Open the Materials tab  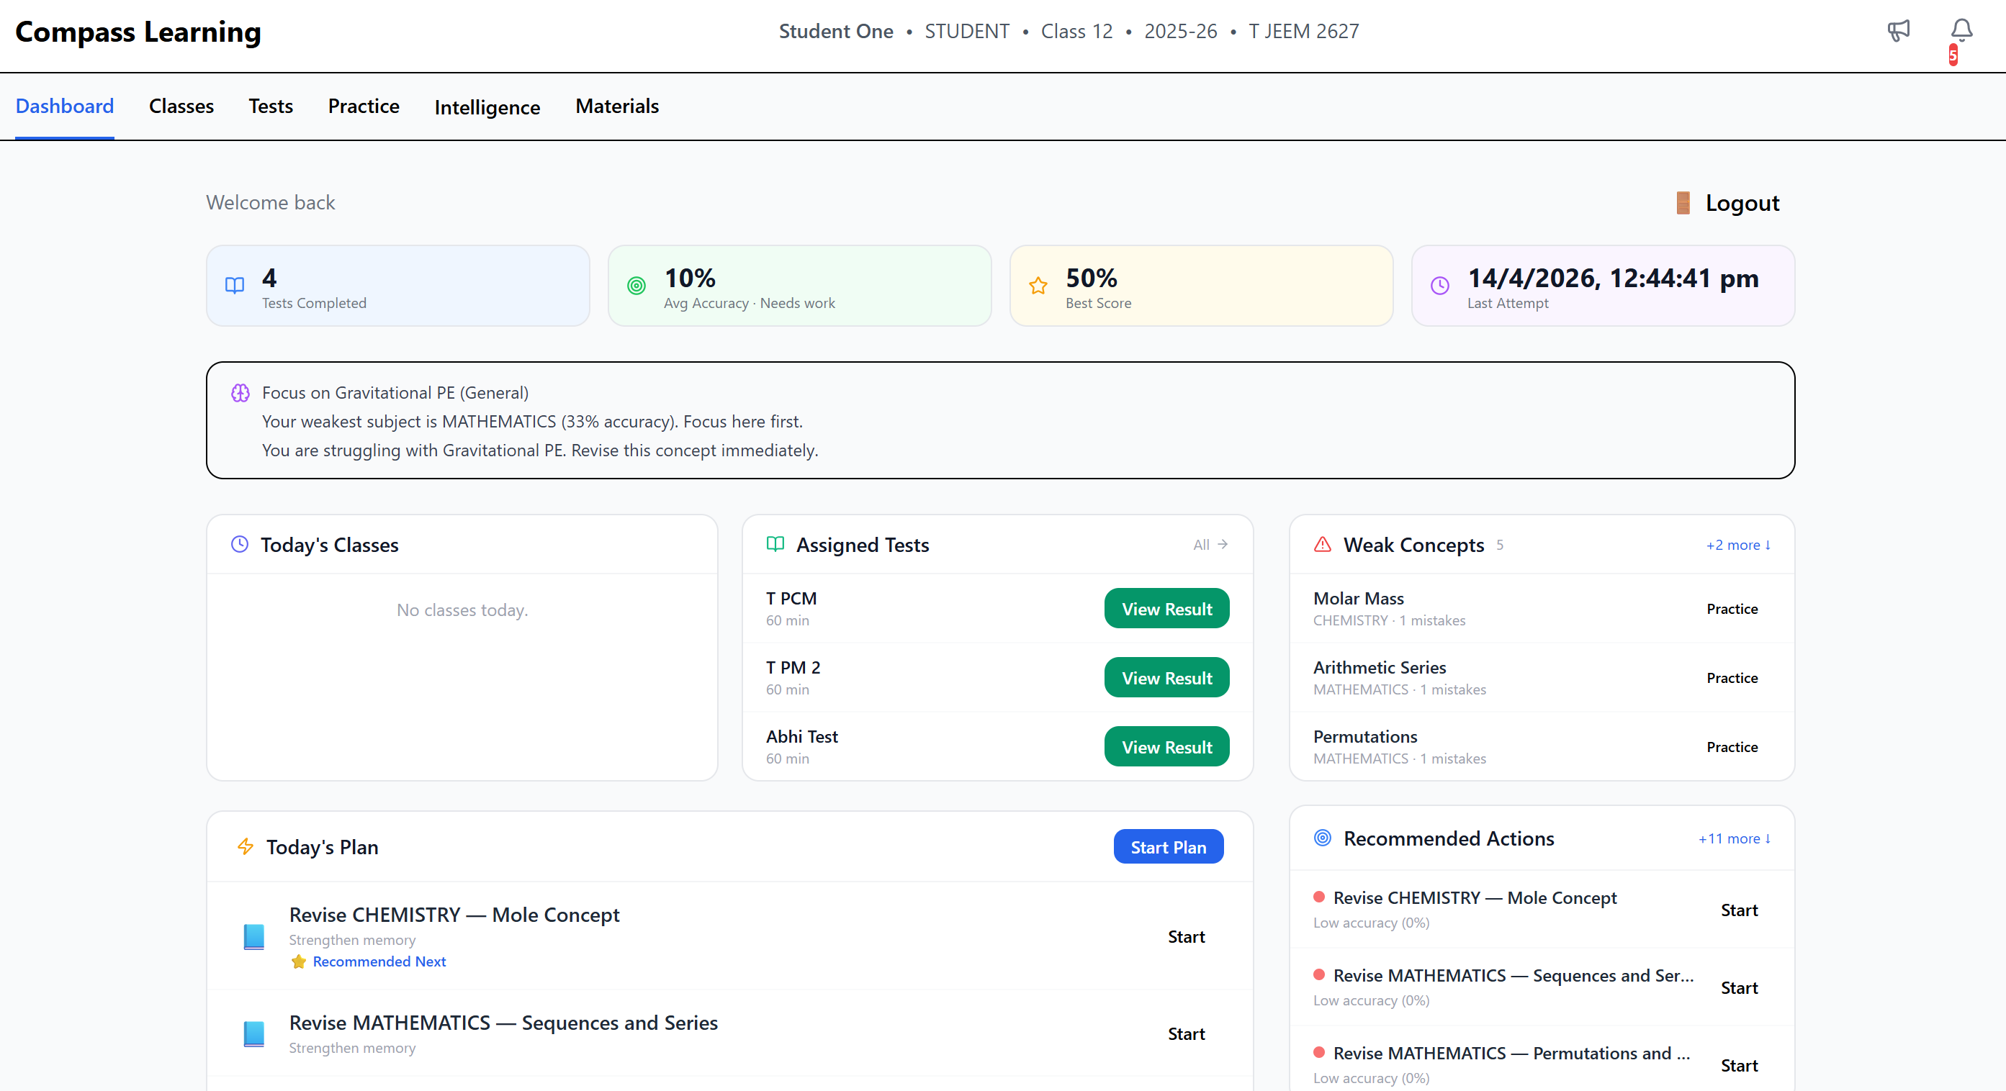click(x=617, y=107)
